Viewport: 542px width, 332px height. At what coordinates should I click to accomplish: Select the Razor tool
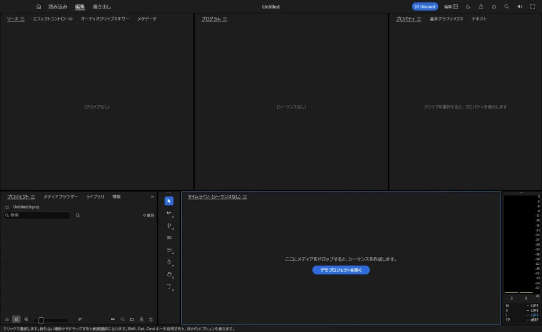tap(169, 238)
